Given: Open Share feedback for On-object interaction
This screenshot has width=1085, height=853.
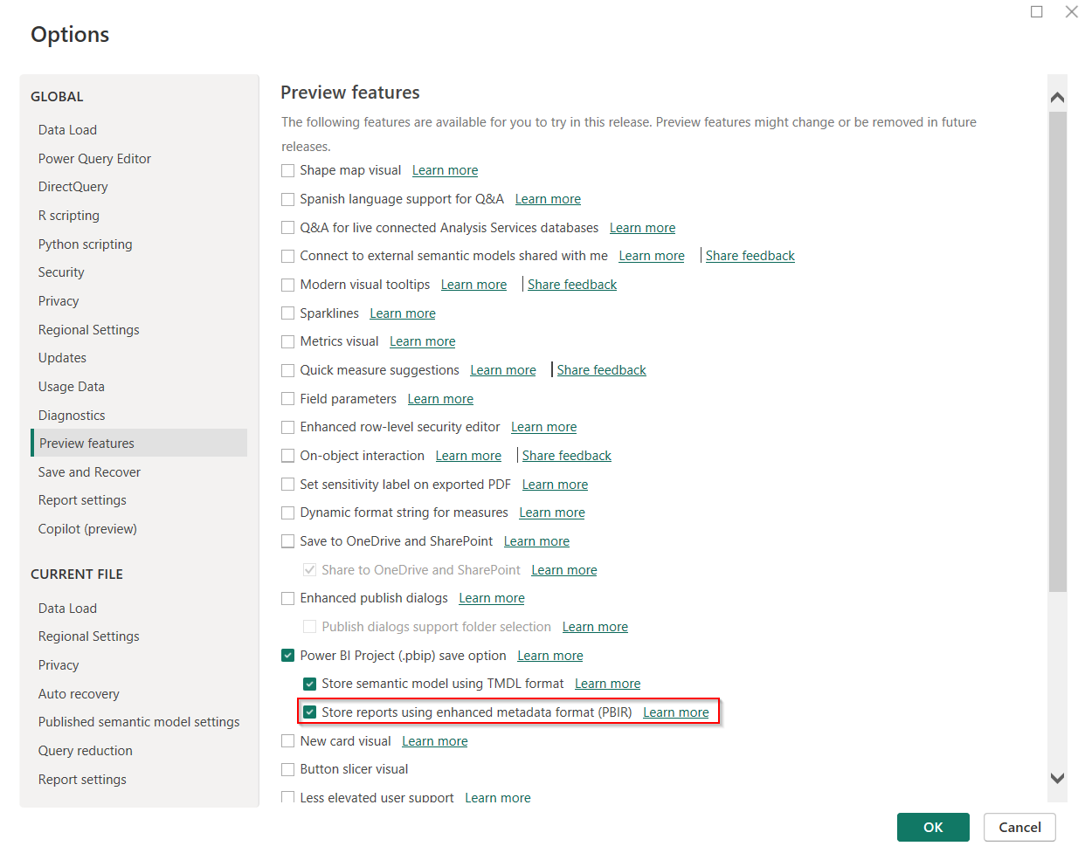Looking at the screenshot, I should [567, 456].
